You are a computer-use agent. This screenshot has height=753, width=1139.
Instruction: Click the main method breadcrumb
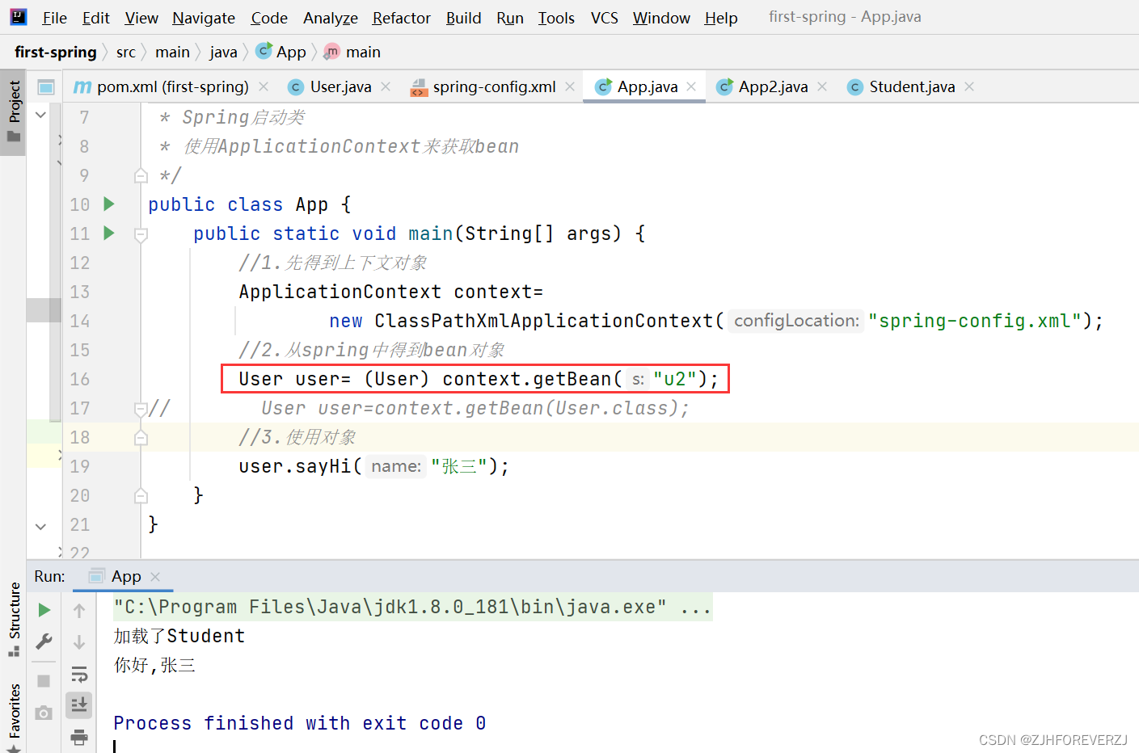pyautogui.click(x=352, y=53)
